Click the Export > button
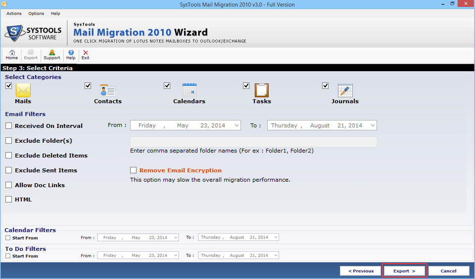This screenshot has height=279, width=475. click(405, 271)
